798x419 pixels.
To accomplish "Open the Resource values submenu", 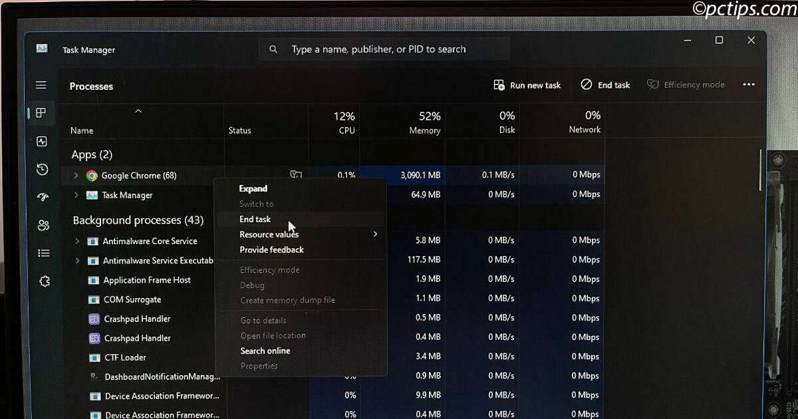I will tap(269, 234).
